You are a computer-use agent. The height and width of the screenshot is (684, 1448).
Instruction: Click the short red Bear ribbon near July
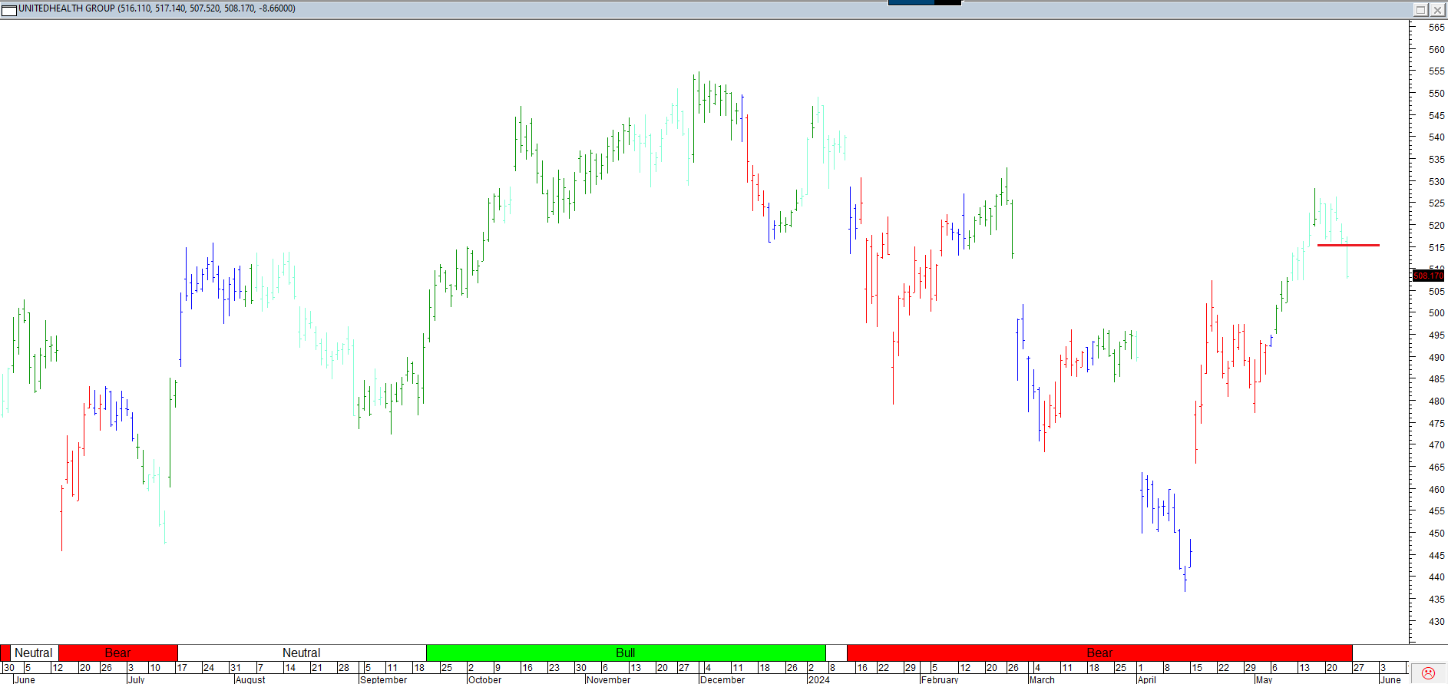point(117,653)
